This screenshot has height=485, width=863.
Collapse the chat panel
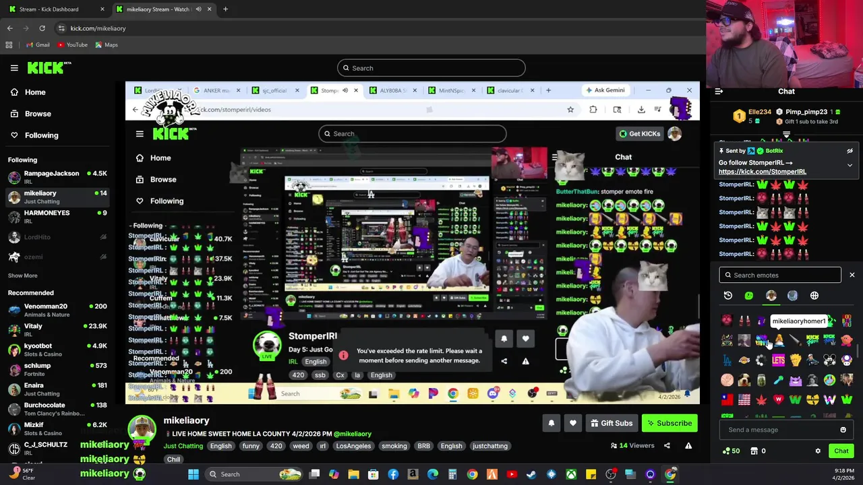pos(719,91)
